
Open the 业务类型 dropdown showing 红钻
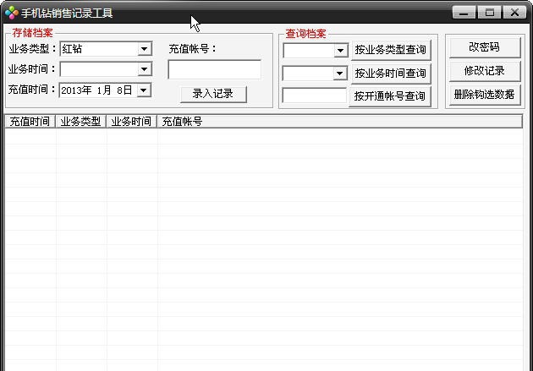tap(144, 49)
